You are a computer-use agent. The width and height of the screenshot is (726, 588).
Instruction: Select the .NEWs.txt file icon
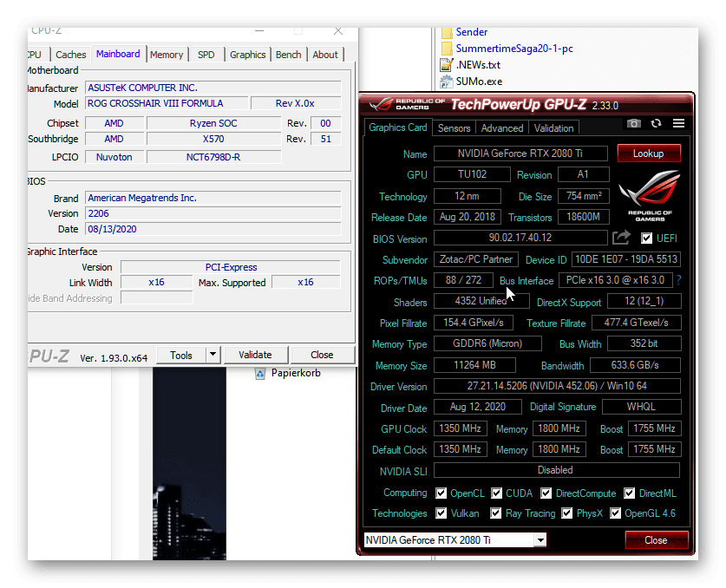click(447, 65)
